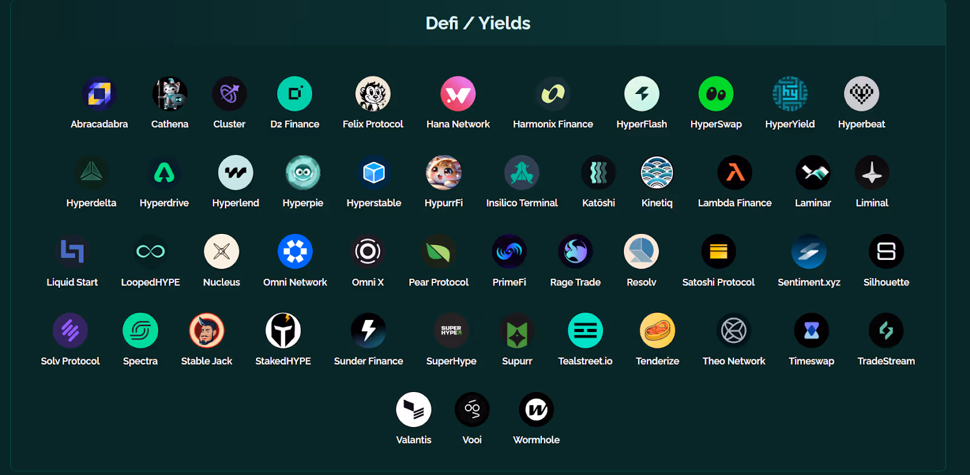Viewport: 970px width, 475px height.
Task: Select the Katōshi icon
Action: (x=598, y=173)
